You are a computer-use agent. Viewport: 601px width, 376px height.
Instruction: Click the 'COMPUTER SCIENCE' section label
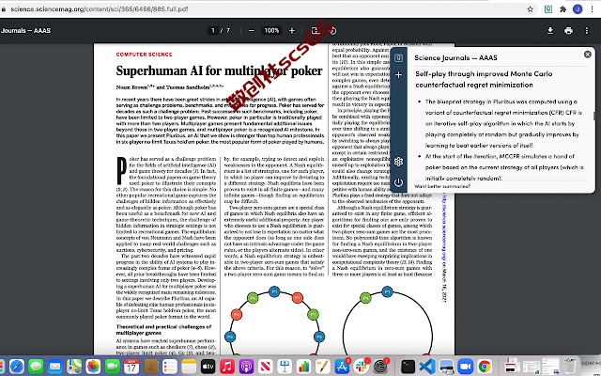144,55
